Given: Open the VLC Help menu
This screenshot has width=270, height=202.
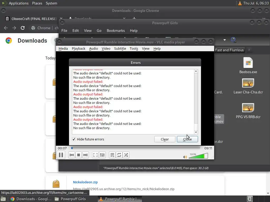Looking at the screenshot, I should 157,49.
